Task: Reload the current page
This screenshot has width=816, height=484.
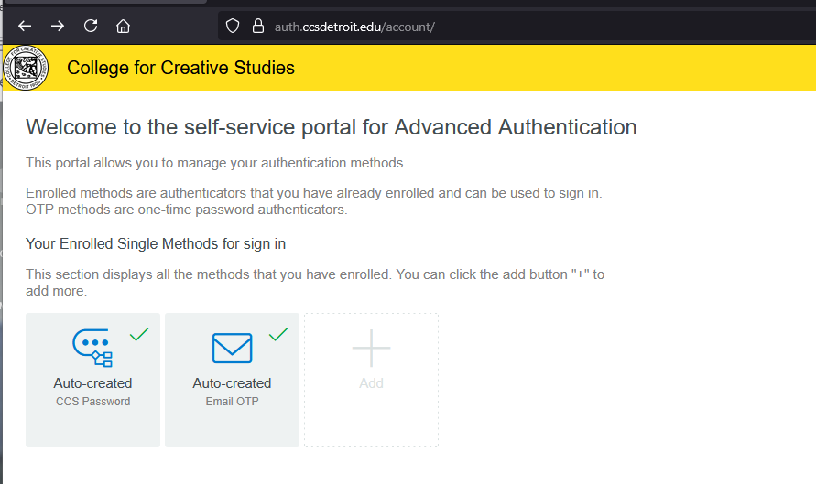Action: (91, 26)
